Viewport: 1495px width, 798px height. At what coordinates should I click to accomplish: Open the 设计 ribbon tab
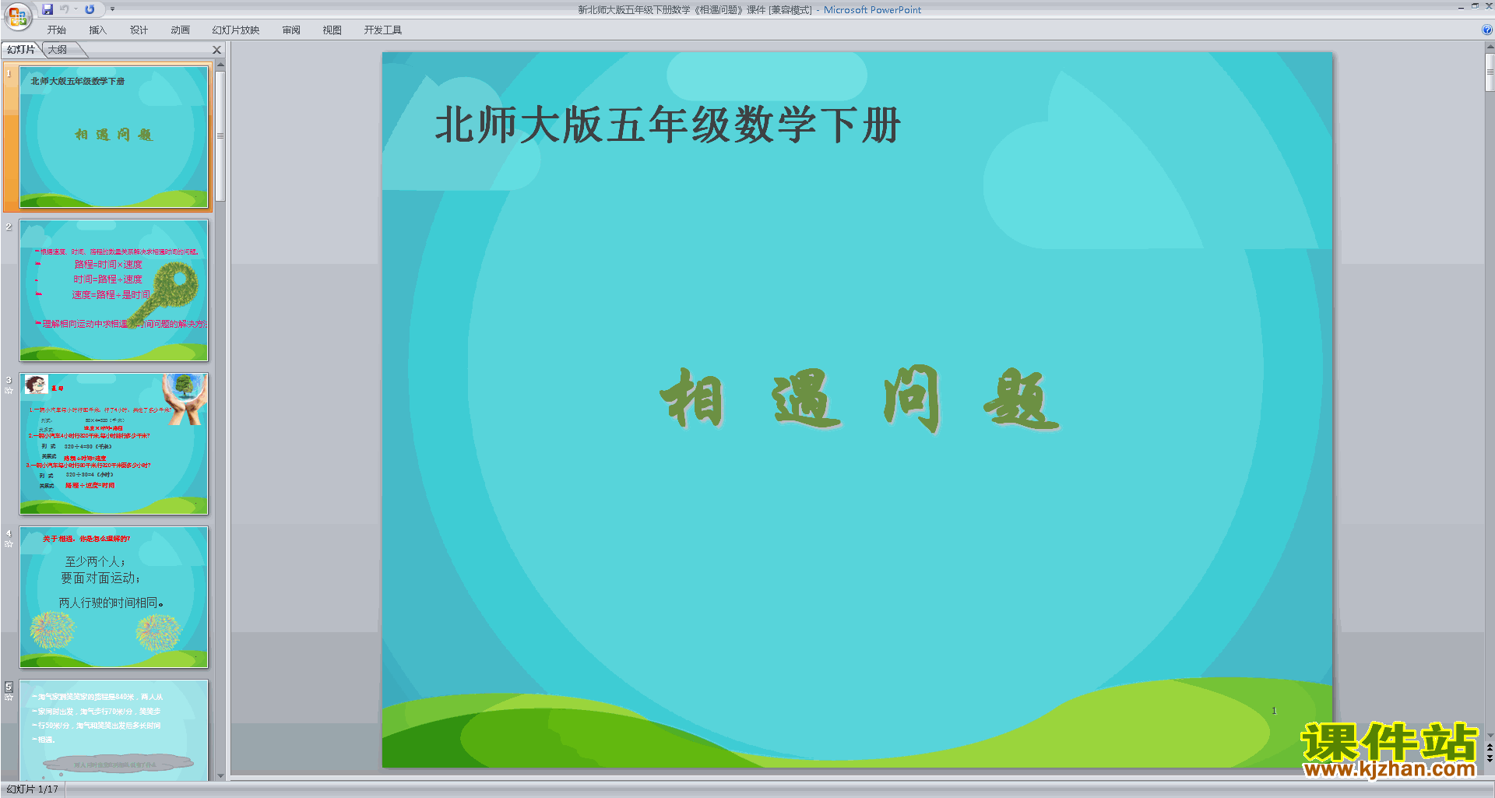[139, 30]
